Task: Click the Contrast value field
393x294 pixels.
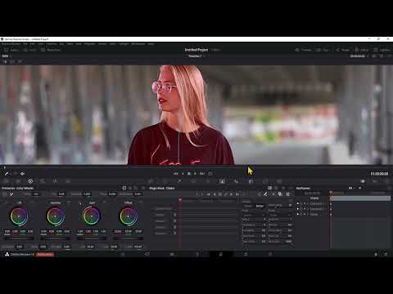Action: tap(87, 194)
